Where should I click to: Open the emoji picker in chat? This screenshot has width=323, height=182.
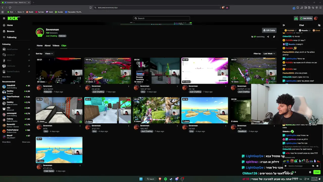pos(317,166)
